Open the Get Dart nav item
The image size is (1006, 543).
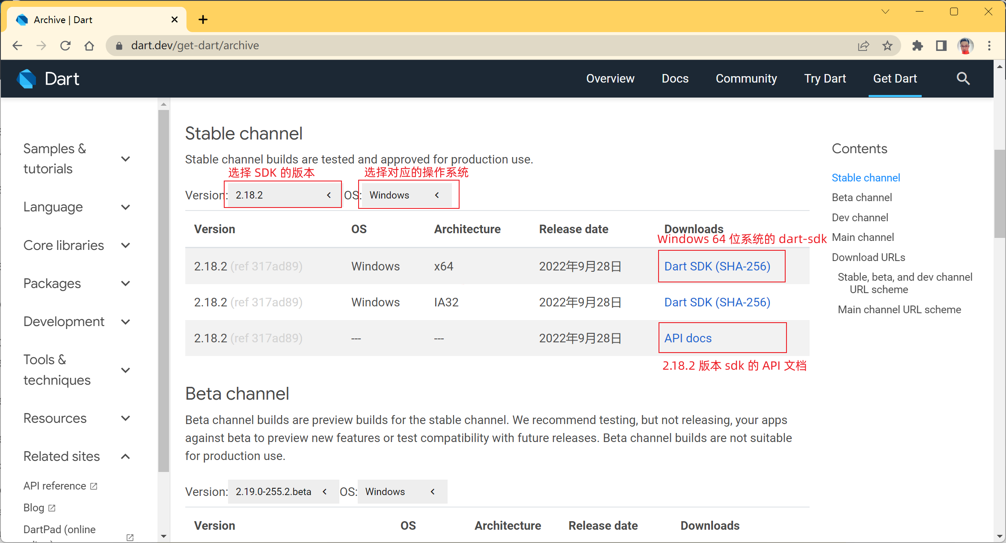pos(895,79)
